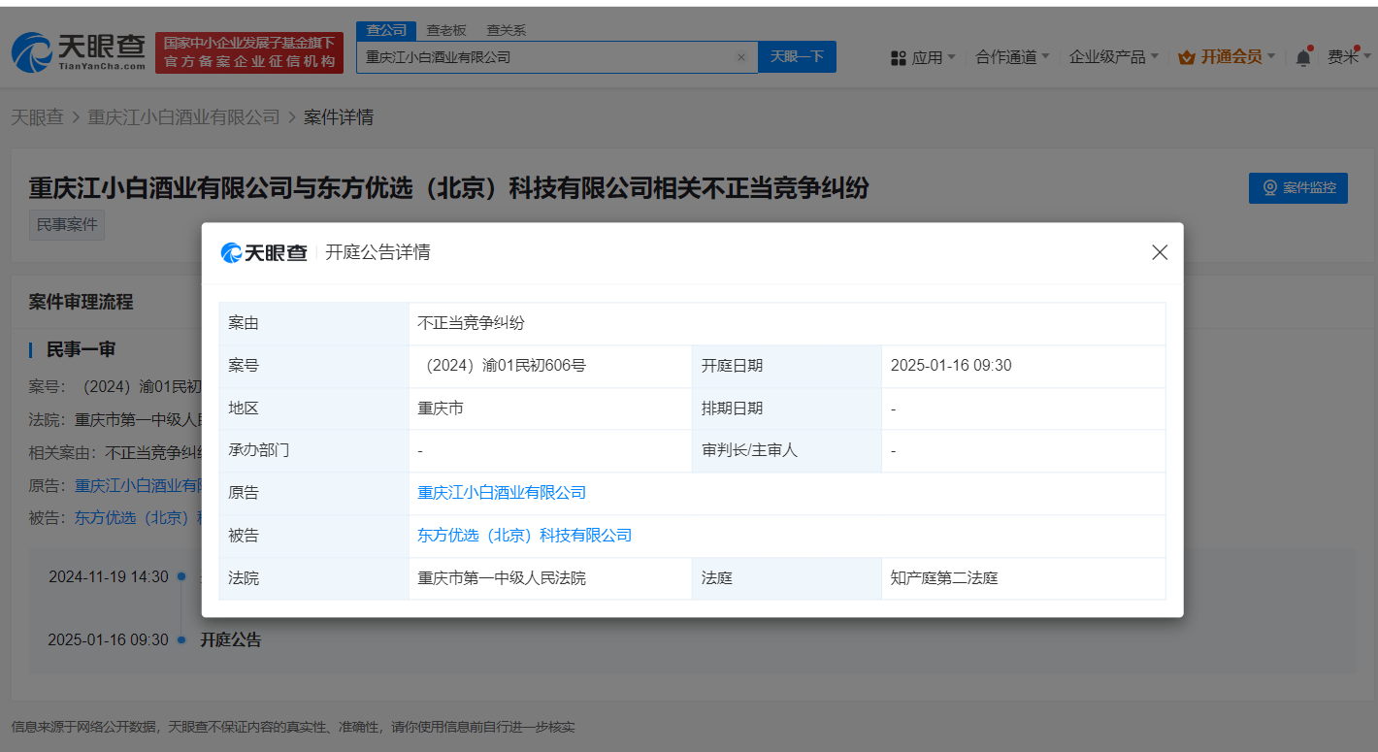1378x752 pixels.
Task: Click the magnifier icon on 案件监控 button
Action: pyautogui.click(x=1270, y=188)
